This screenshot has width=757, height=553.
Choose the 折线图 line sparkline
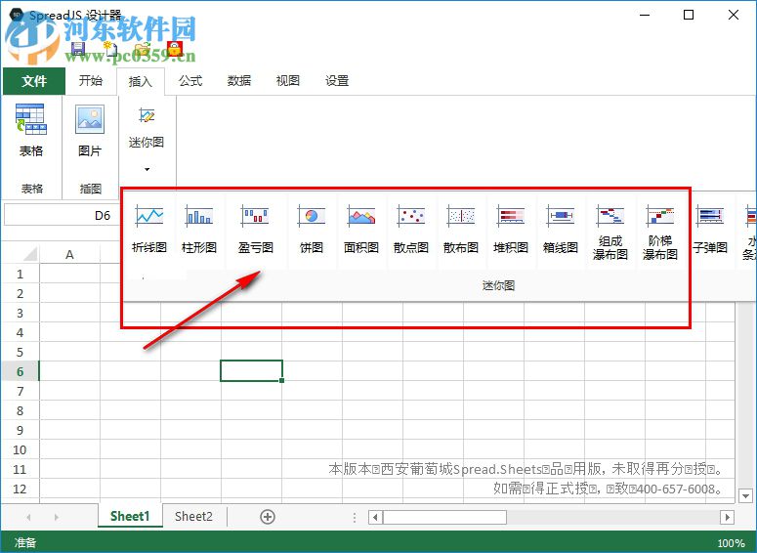[149, 230]
